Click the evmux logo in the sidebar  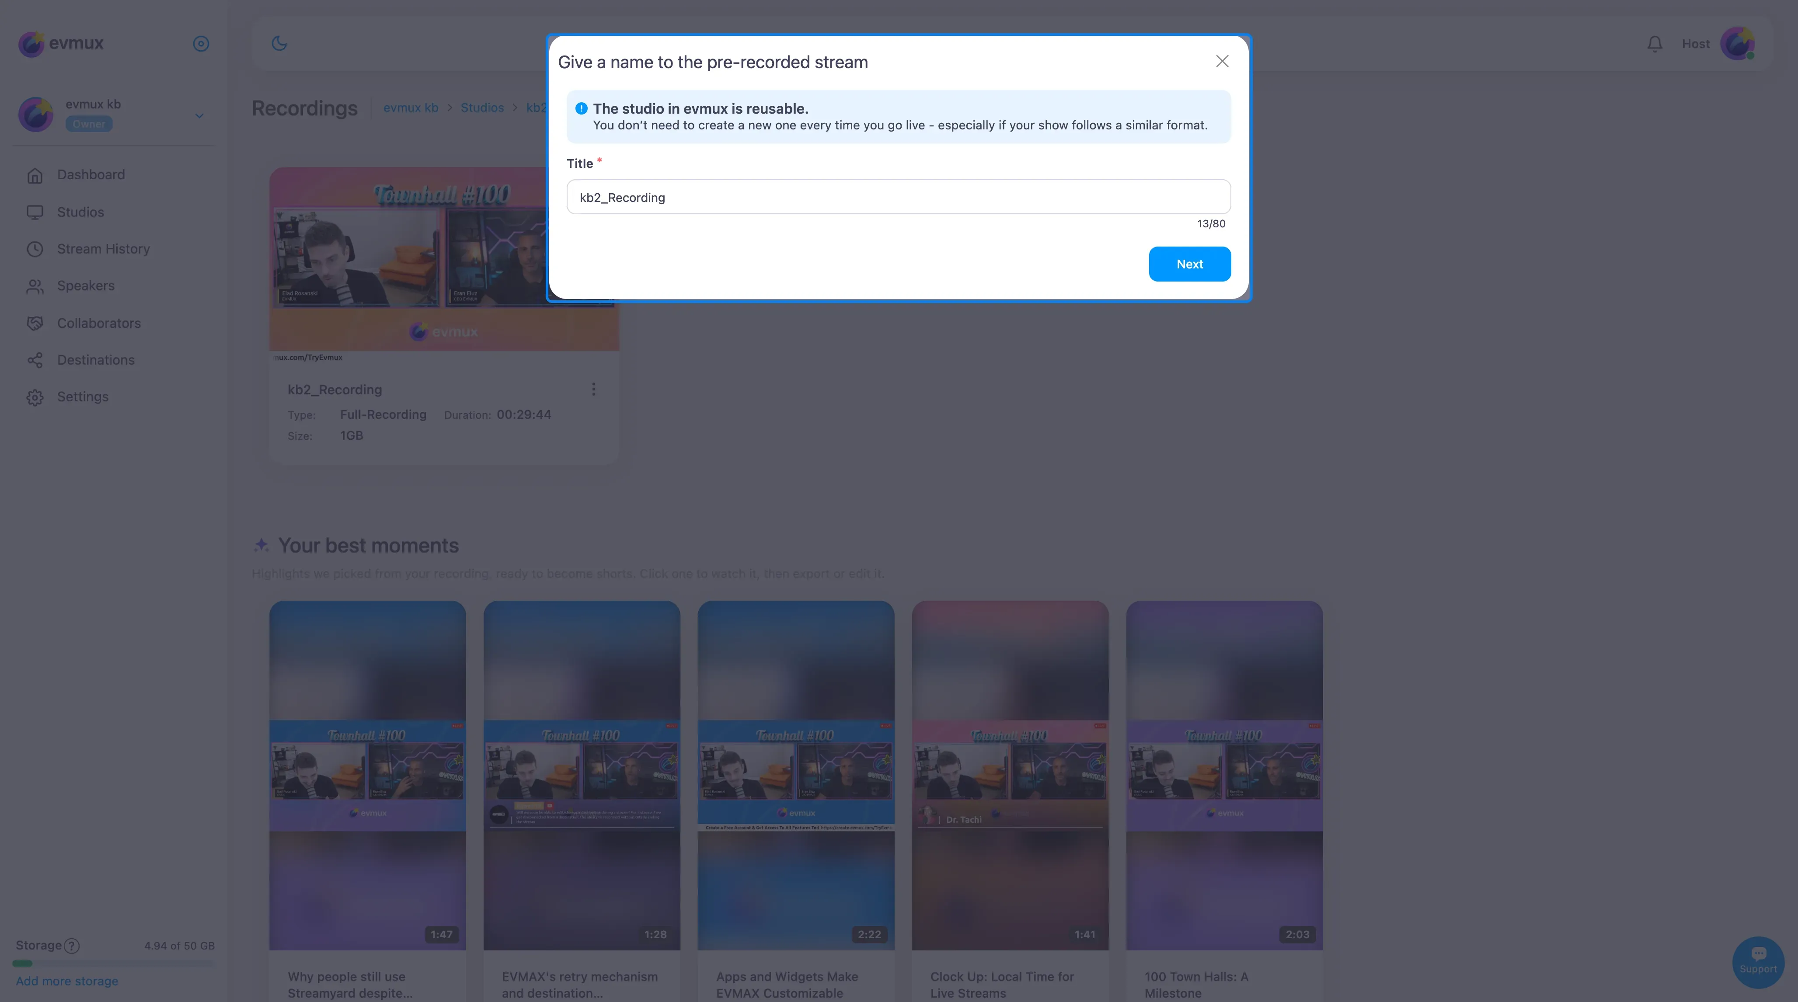(61, 43)
